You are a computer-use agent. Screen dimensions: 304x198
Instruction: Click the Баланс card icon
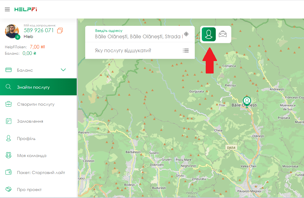9,70
